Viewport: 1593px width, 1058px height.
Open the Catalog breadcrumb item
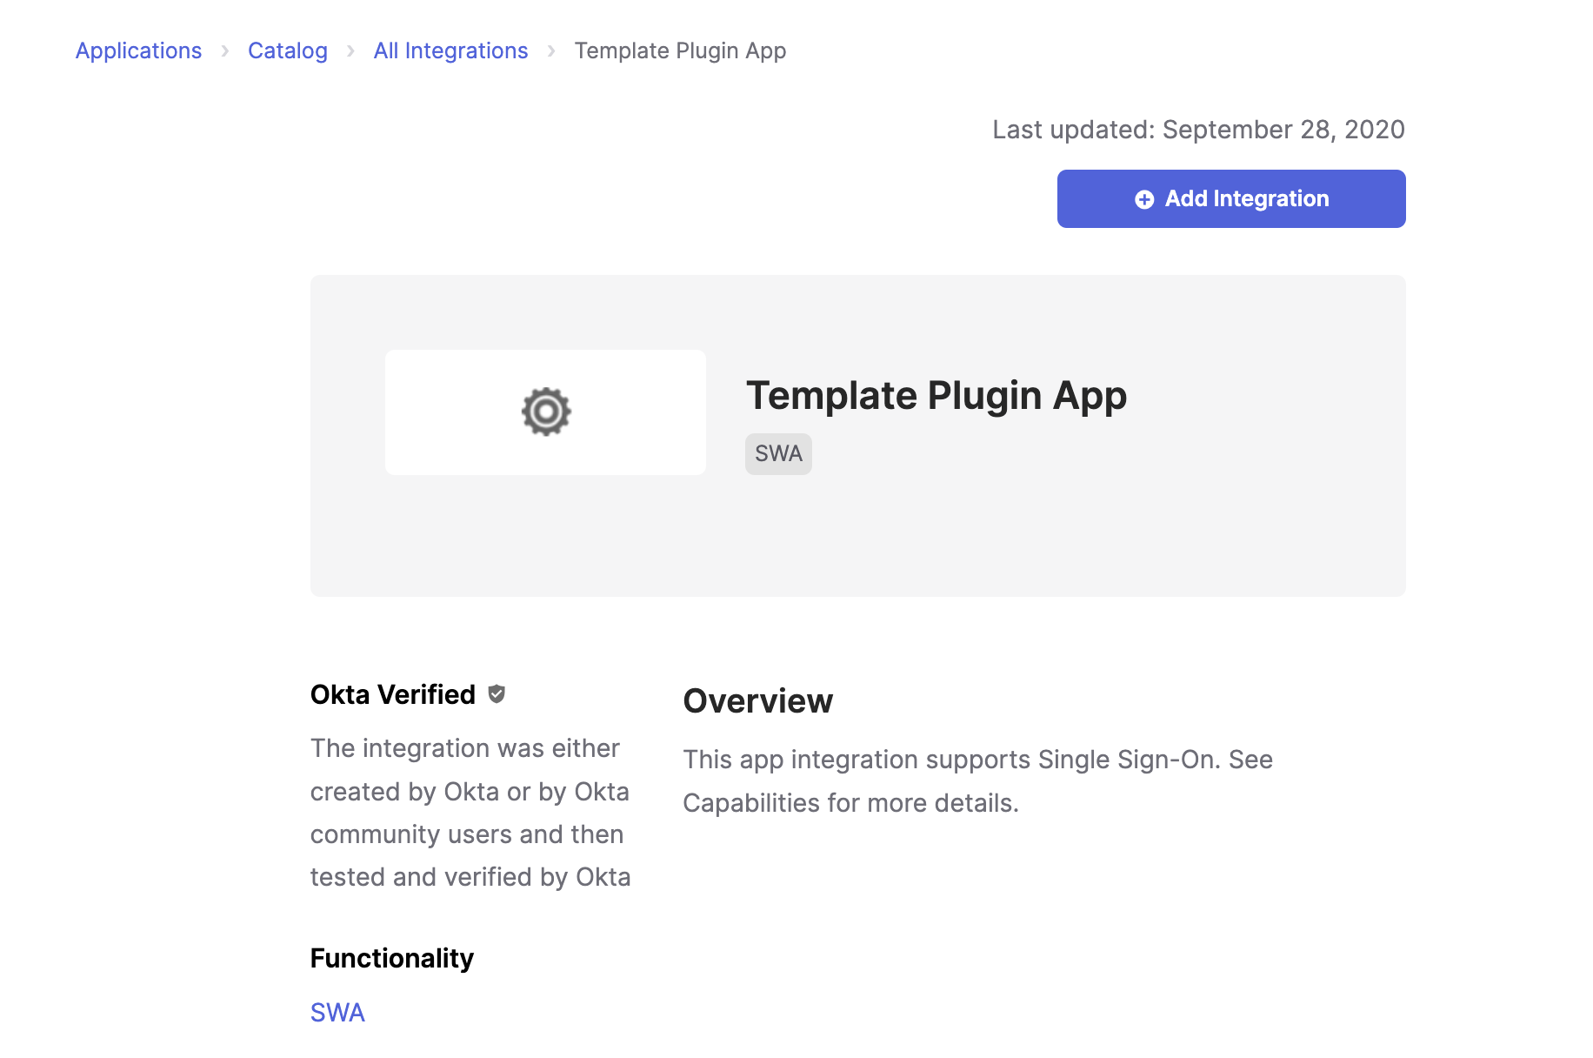point(288,50)
